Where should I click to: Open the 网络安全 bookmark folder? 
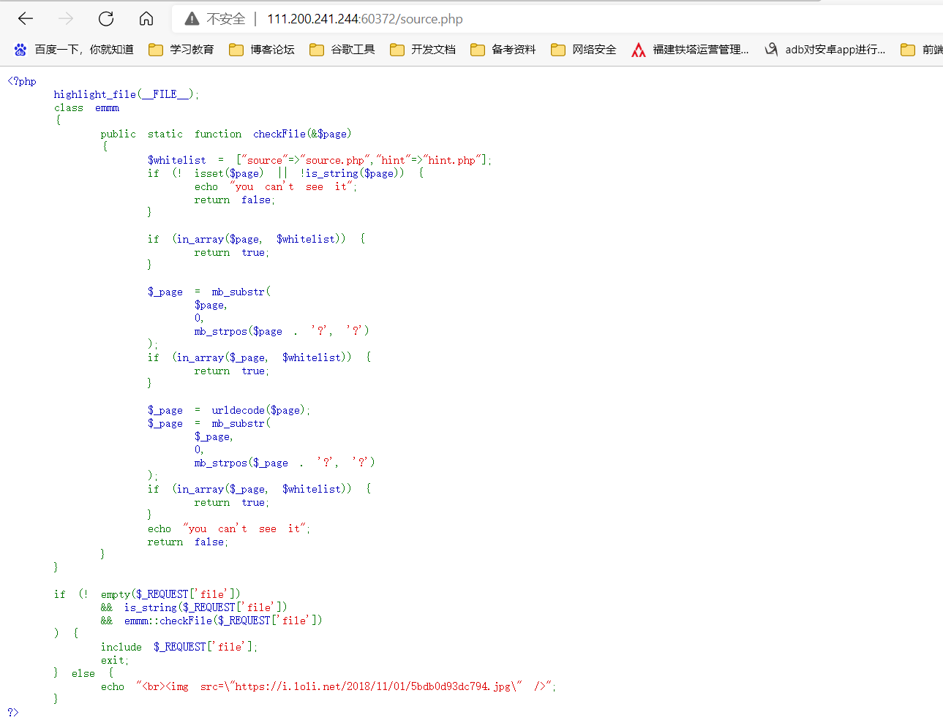click(584, 50)
